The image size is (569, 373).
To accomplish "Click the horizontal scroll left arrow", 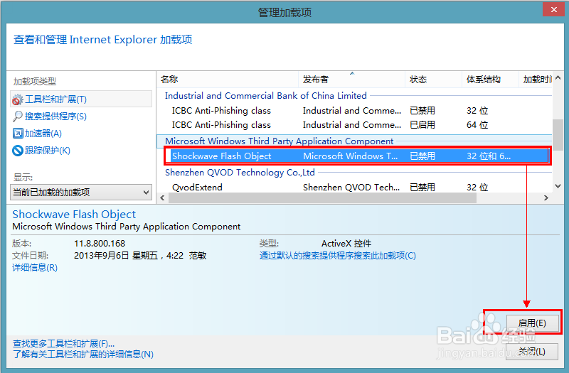I will (162, 198).
